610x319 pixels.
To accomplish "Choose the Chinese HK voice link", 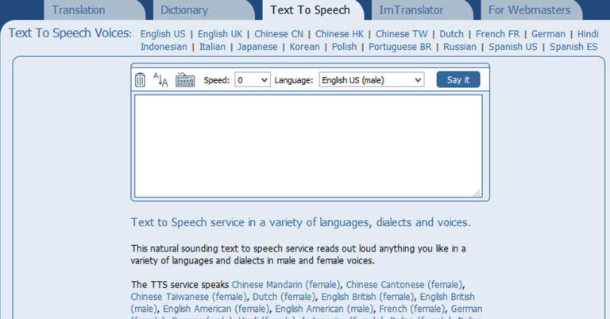I will (339, 34).
